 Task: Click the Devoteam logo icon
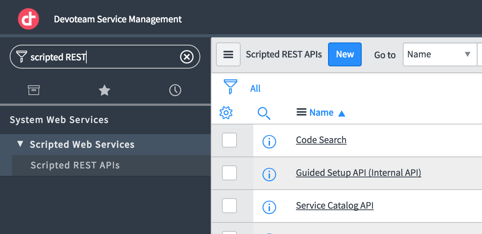click(x=28, y=19)
